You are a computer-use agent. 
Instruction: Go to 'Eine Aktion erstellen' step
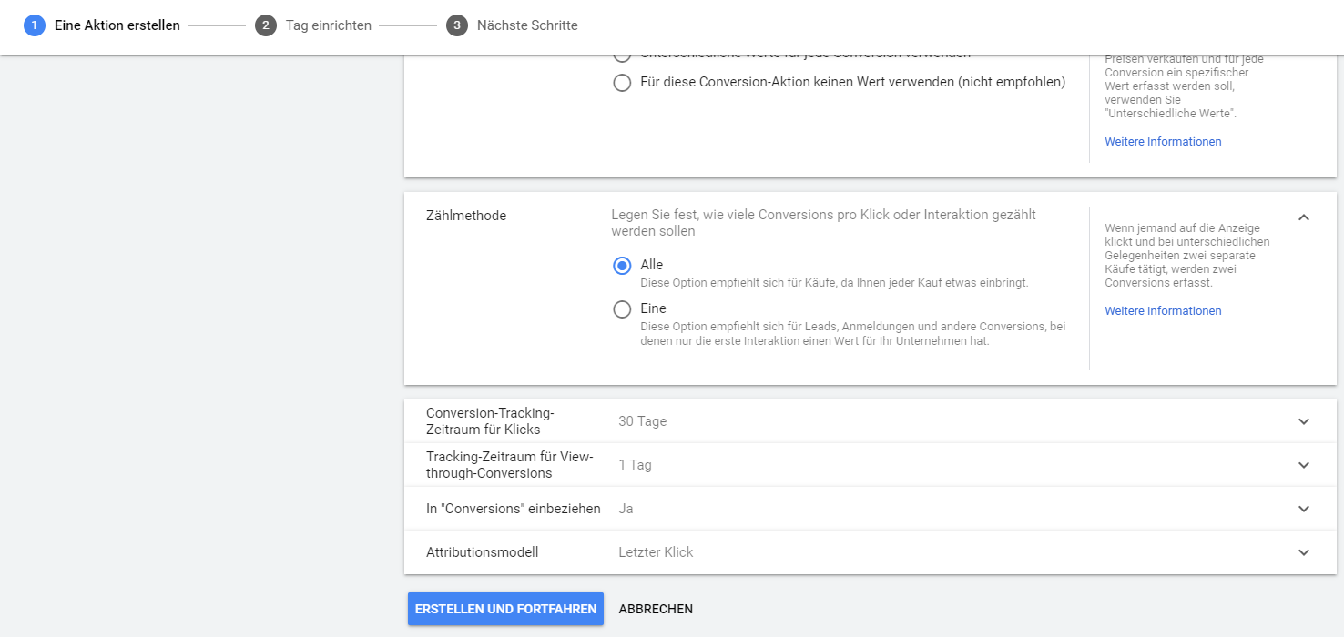click(x=117, y=25)
